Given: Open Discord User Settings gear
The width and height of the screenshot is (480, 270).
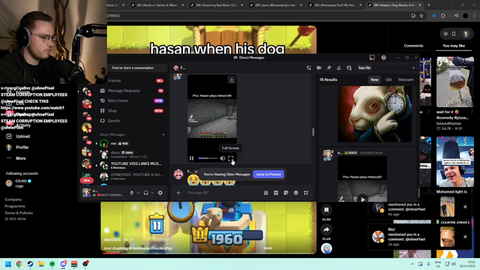Looking at the screenshot, I should click(x=160, y=193).
